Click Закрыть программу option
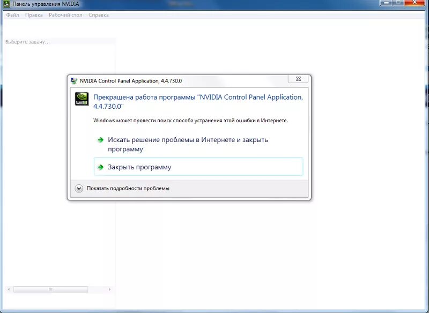 pos(198,167)
